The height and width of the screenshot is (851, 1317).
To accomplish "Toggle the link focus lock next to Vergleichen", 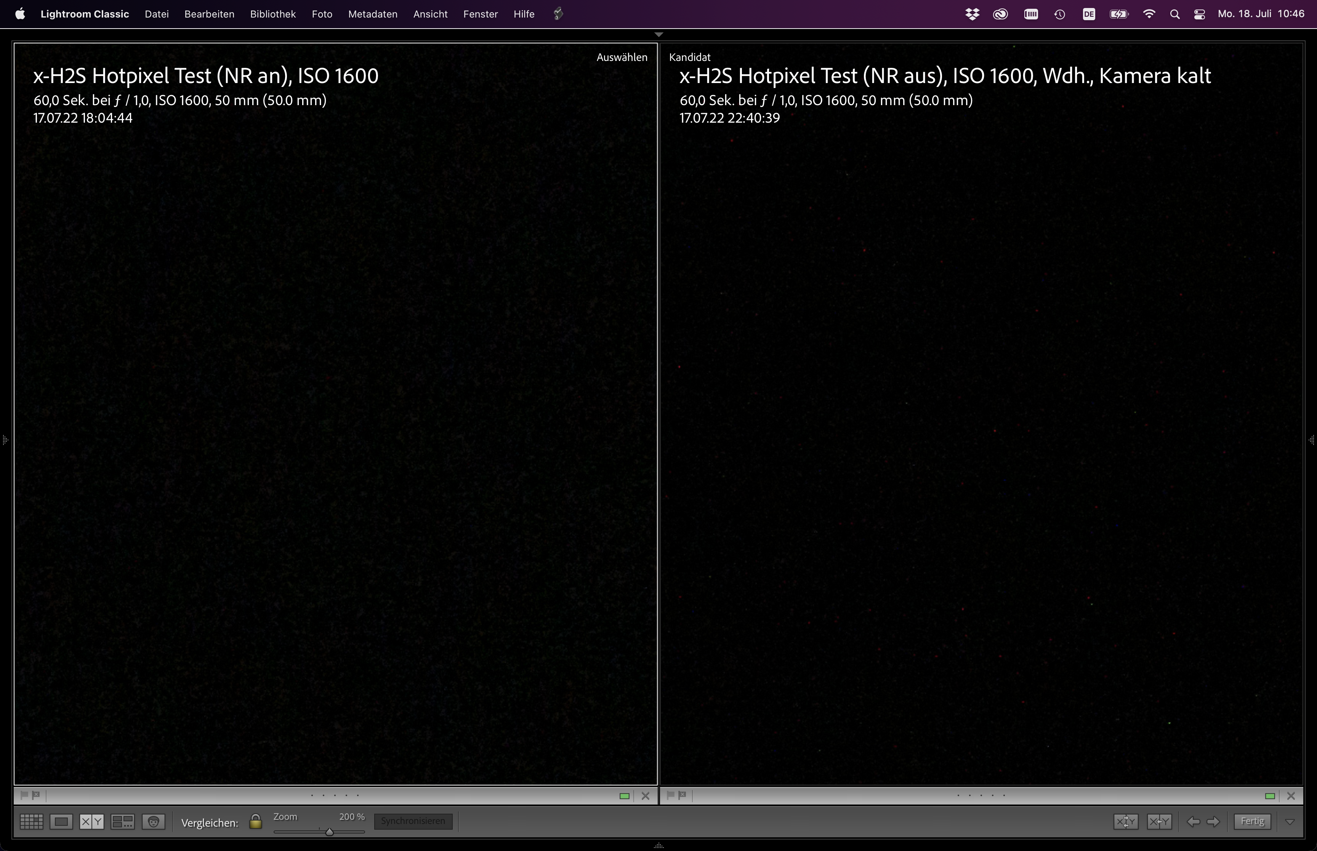I will click(x=255, y=821).
